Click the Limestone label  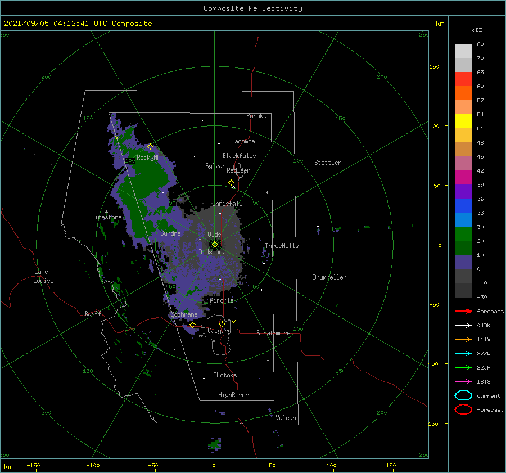click(106, 217)
